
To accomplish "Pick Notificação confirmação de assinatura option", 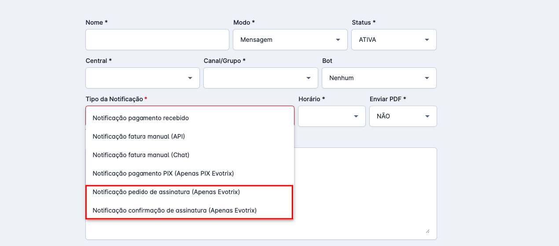I will point(174,210).
